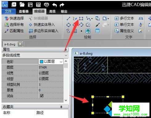Switch to the 查看器 tab

point(24,11)
